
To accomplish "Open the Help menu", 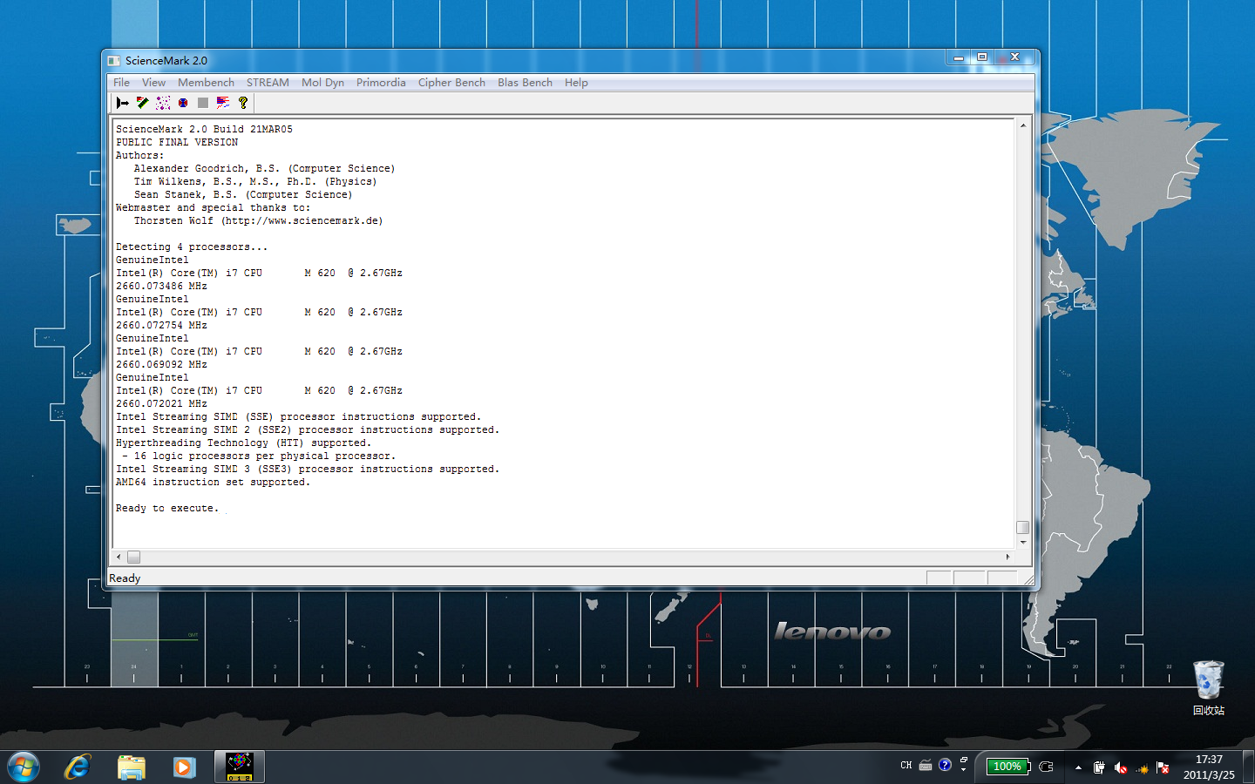I will (x=576, y=83).
